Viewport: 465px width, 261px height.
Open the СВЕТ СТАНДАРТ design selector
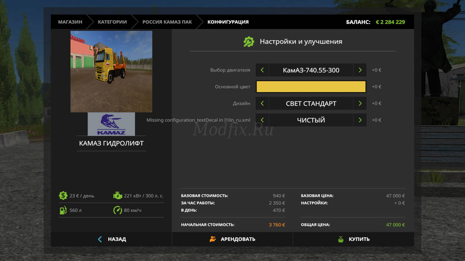[x=311, y=103]
